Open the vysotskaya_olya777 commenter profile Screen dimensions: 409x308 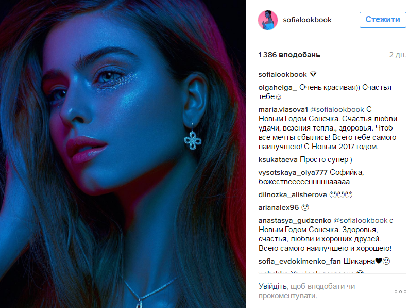[x=293, y=173]
